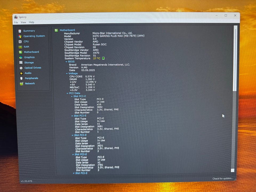256x192 pixels.
Task: Click the green temperature indicator icon
Action: (x=103, y=58)
